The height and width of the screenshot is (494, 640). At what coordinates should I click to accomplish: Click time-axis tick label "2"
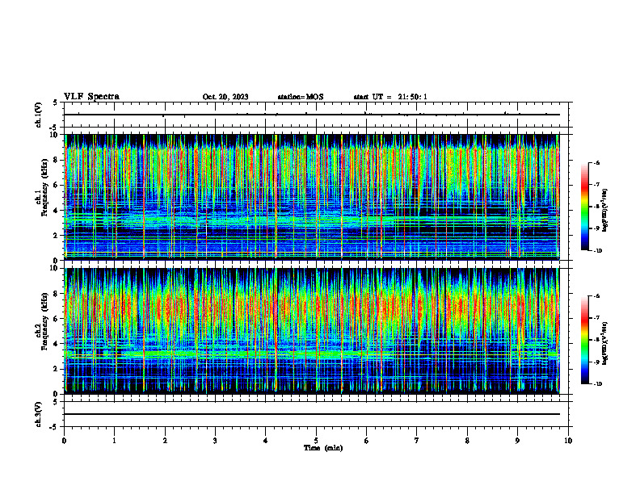tap(165, 441)
